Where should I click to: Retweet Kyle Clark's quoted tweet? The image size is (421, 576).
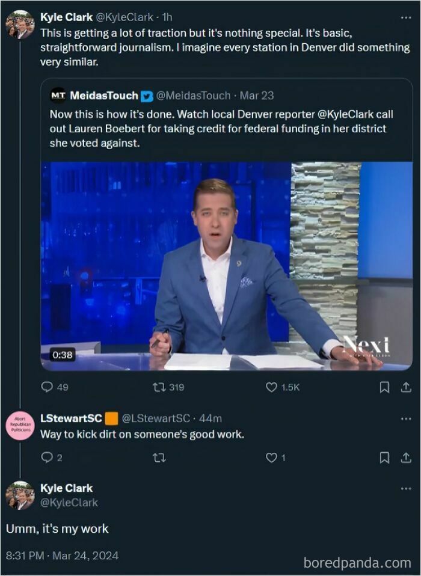158,389
